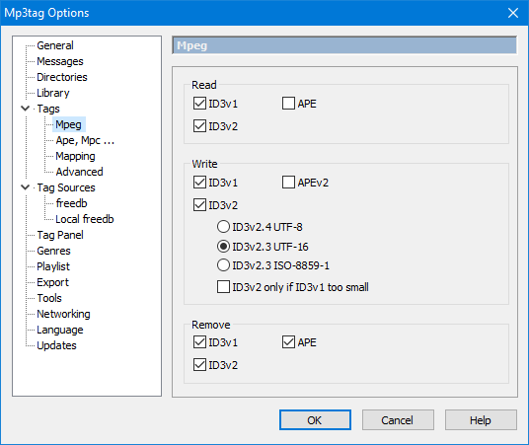Enable APE in the Read group
The height and width of the screenshot is (445, 529).
[288, 104]
